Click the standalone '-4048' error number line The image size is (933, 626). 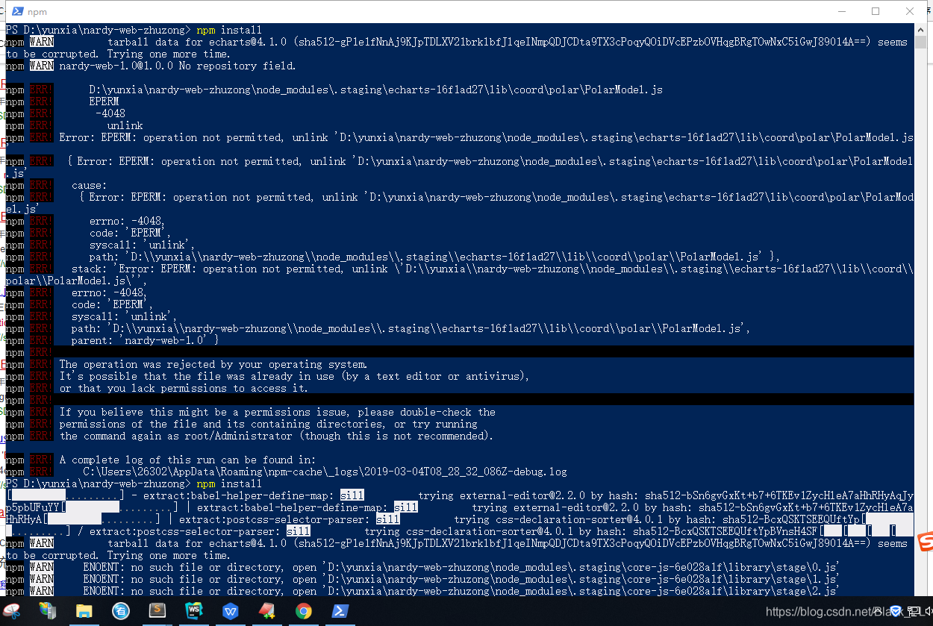(110, 113)
